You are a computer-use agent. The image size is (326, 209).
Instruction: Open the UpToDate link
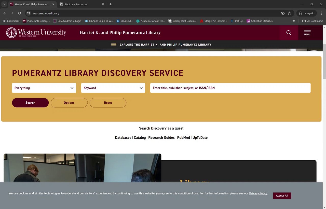(200, 137)
